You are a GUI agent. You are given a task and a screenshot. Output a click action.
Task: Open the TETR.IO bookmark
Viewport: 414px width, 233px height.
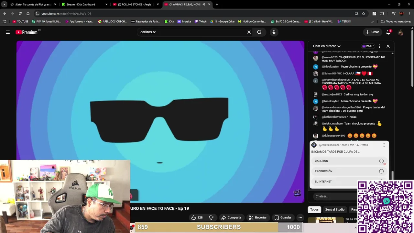tap(344, 21)
